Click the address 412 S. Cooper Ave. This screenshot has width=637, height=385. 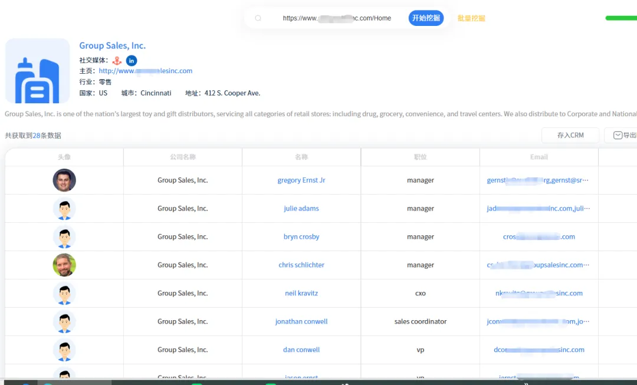pos(232,93)
